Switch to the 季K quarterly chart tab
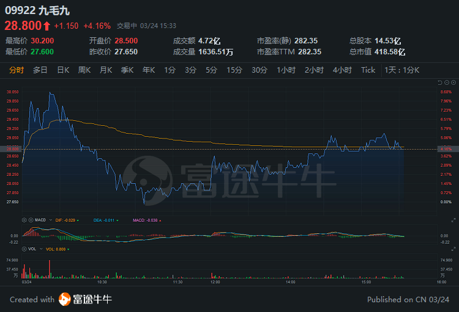 pyautogui.click(x=127, y=70)
